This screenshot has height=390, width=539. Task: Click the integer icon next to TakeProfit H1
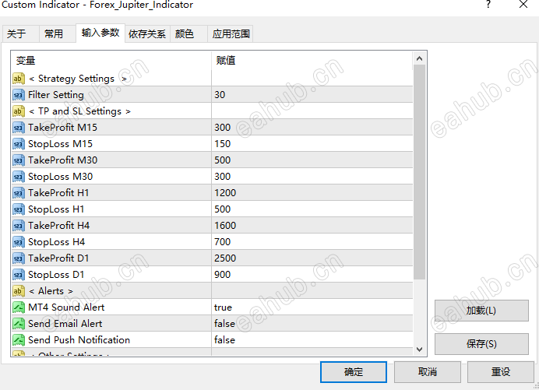tap(19, 193)
